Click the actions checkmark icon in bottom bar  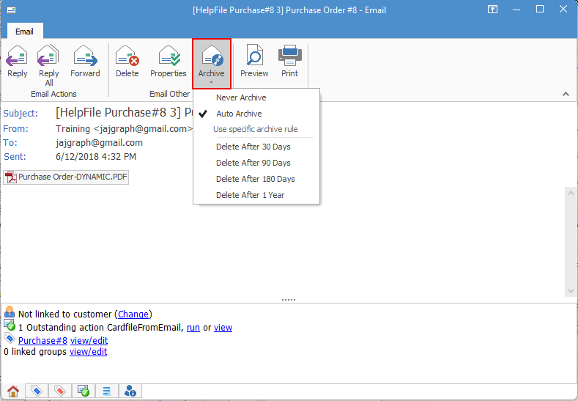click(x=84, y=391)
